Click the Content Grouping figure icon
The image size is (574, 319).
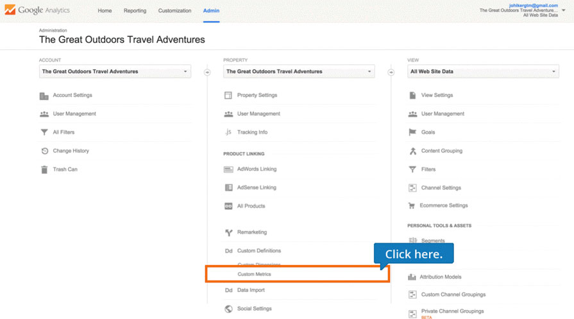tap(413, 151)
